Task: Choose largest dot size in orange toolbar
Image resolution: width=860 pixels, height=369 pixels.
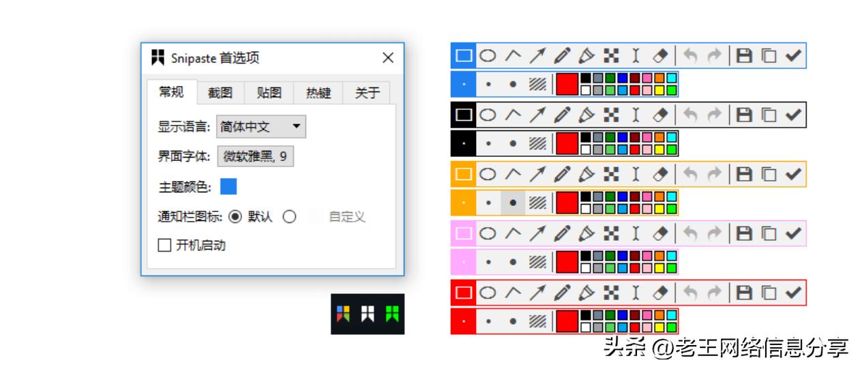Action: tap(513, 203)
